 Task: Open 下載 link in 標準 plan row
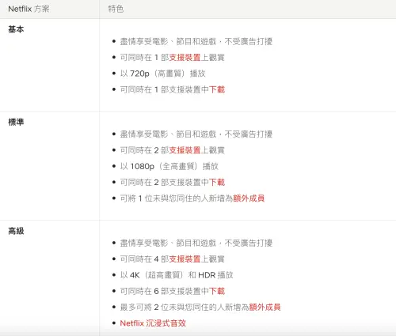(217, 183)
